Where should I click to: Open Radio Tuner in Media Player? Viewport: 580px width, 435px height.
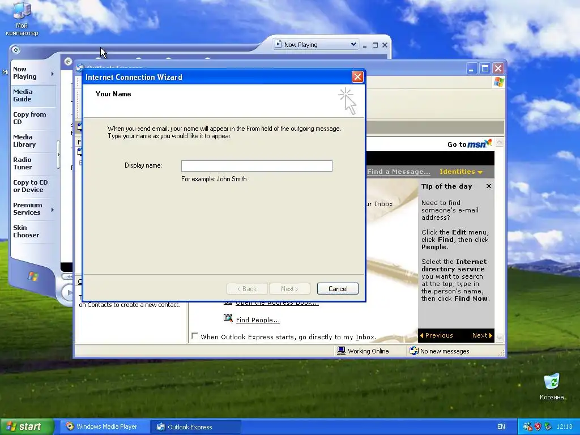(23, 164)
